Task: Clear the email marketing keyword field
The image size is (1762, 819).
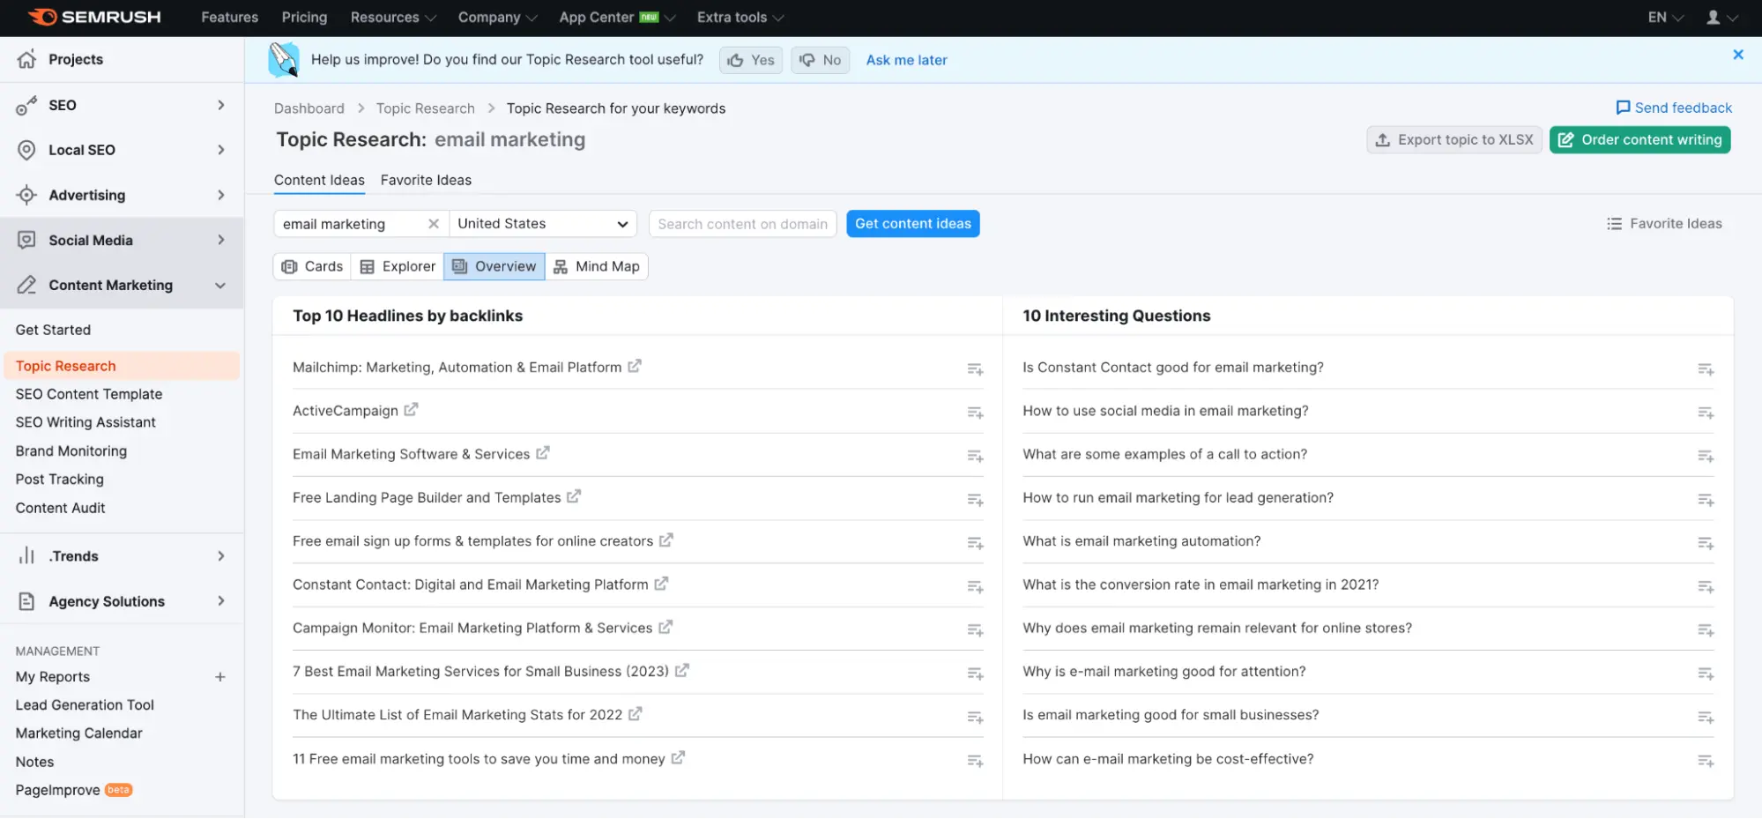Action: pos(434,224)
